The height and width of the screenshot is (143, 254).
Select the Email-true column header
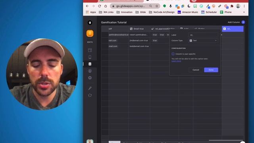(139, 29)
